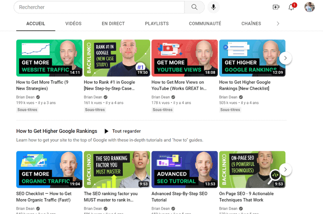Click the 12:09 duration badge
The width and height of the screenshot is (323, 214).
point(278,73)
